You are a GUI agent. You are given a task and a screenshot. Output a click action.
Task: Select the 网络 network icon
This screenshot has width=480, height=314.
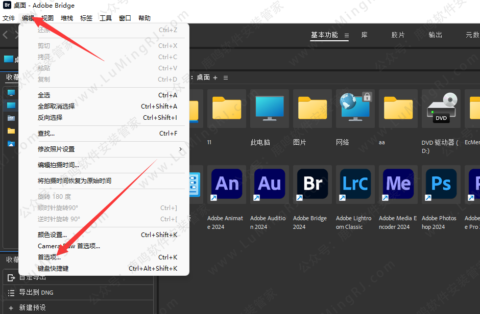pyautogui.click(x=355, y=109)
